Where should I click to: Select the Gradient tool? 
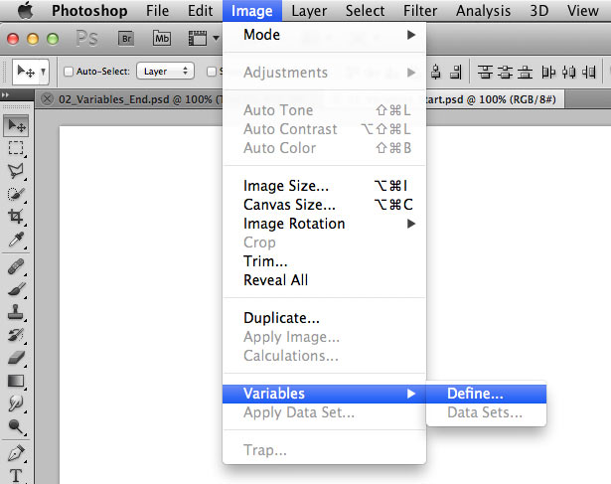click(x=16, y=381)
